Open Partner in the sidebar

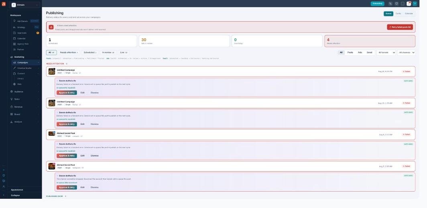26,50
